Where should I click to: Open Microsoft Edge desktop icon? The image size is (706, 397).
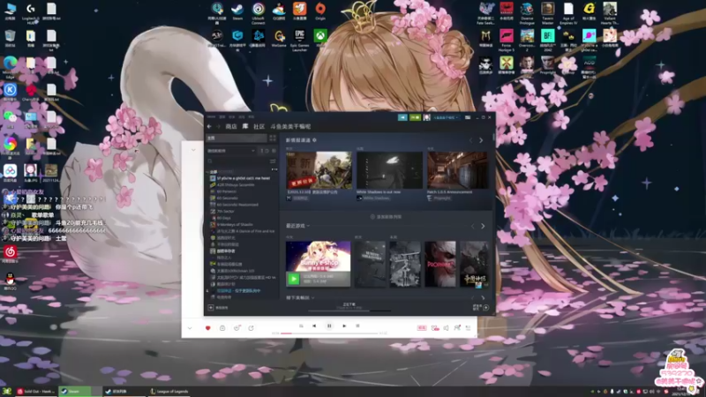click(x=10, y=68)
